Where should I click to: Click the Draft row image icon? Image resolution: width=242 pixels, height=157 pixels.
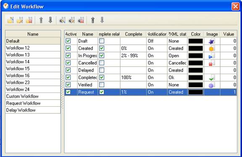tap(212, 41)
